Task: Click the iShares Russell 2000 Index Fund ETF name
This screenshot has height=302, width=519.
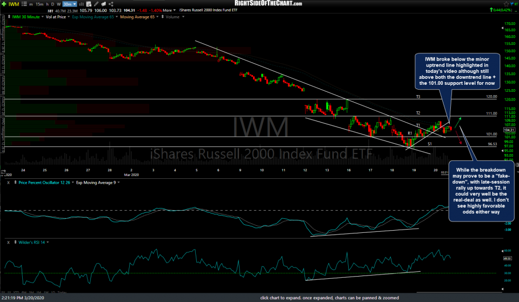Action: (208, 10)
